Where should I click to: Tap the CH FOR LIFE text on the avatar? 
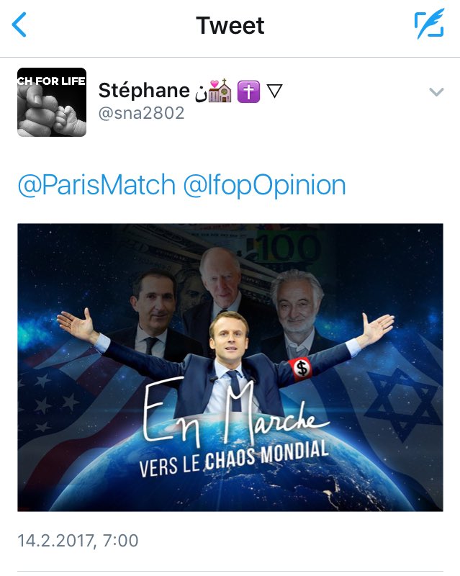click(51, 81)
